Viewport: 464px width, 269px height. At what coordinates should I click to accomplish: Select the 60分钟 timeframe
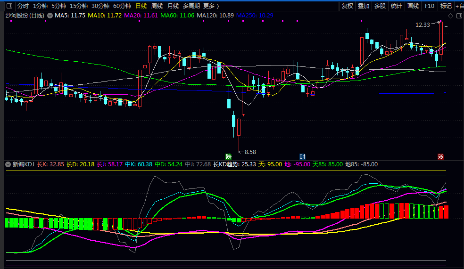(122, 6)
